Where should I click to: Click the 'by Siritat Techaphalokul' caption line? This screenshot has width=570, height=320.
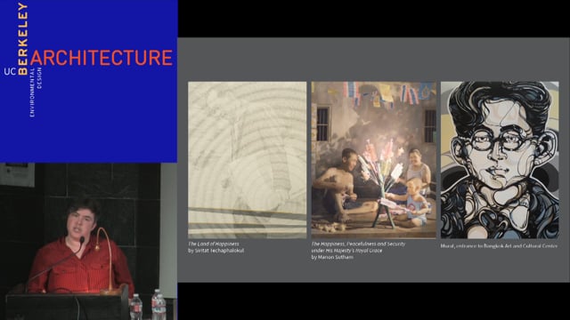216,251
